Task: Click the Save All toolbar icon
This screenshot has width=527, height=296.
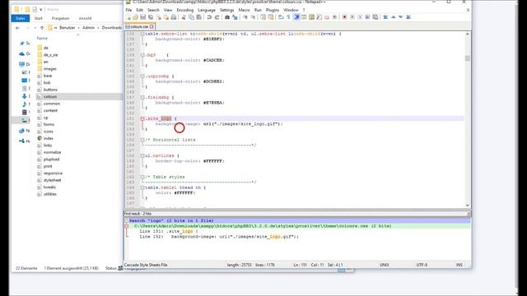Action: click(x=151, y=17)
